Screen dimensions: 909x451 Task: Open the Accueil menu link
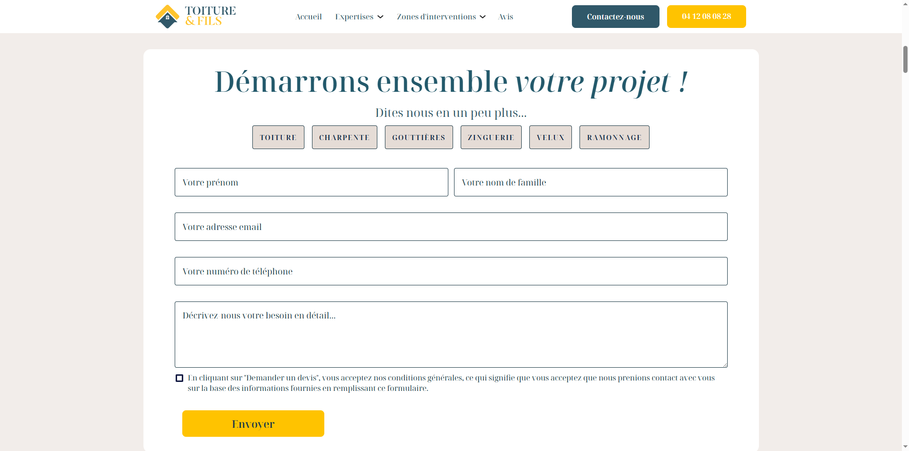(x=308, y=17)
